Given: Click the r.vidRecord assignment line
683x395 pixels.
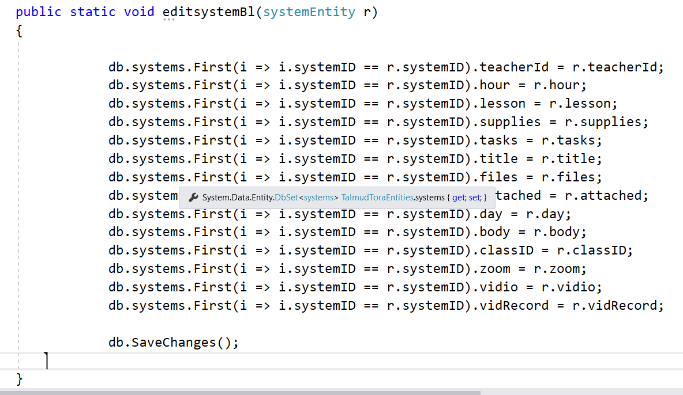Looking at the screenshot, I should tap(386, 306).
